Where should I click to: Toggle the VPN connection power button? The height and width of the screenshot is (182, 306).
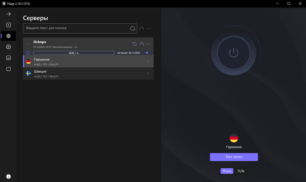click(x=234, y=53)
